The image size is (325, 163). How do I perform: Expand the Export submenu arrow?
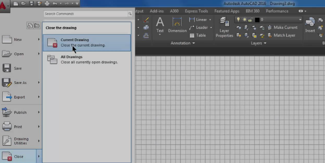pos(39,97)
